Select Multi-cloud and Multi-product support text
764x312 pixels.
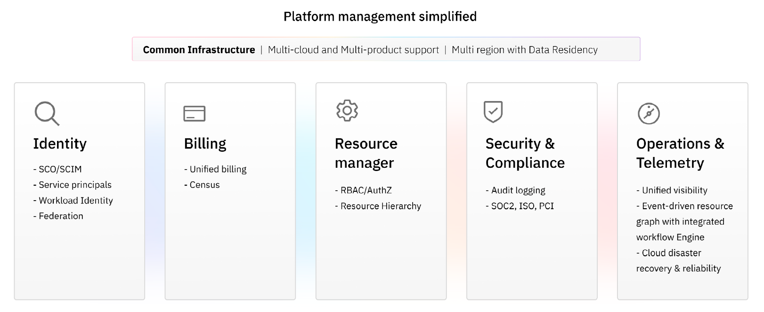[353, 50]
